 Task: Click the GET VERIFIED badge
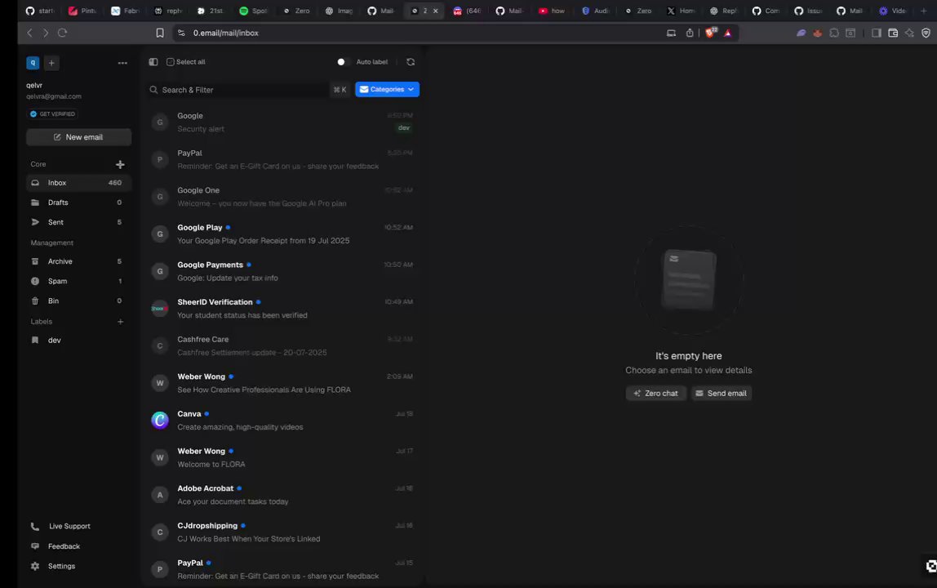(x=53, y=114)
